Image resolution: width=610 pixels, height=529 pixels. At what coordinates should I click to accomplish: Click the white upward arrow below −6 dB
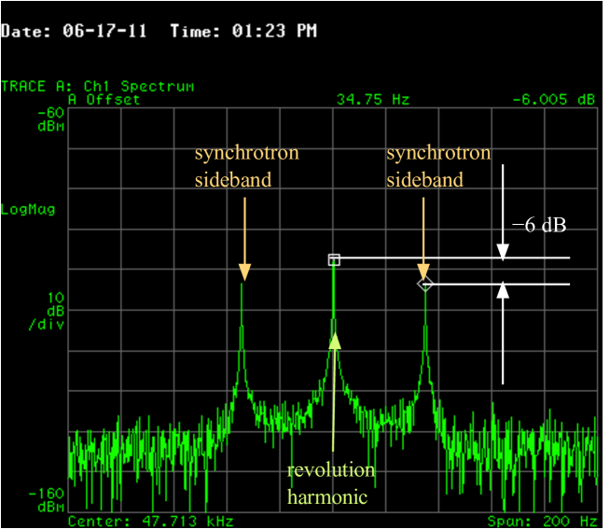click(x=503, y=334)
